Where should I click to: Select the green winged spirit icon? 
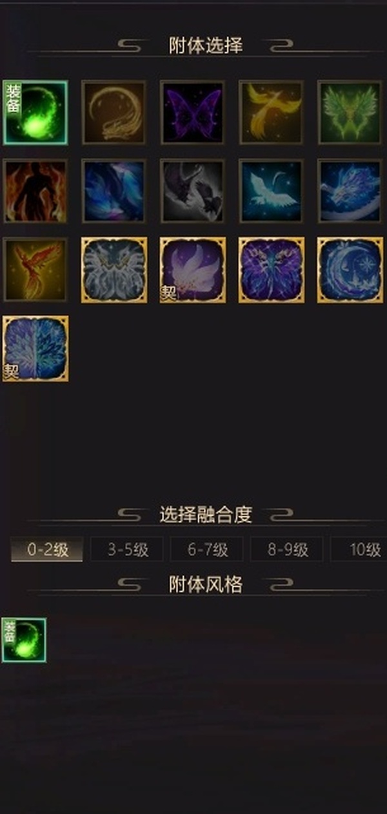point(350,112)
